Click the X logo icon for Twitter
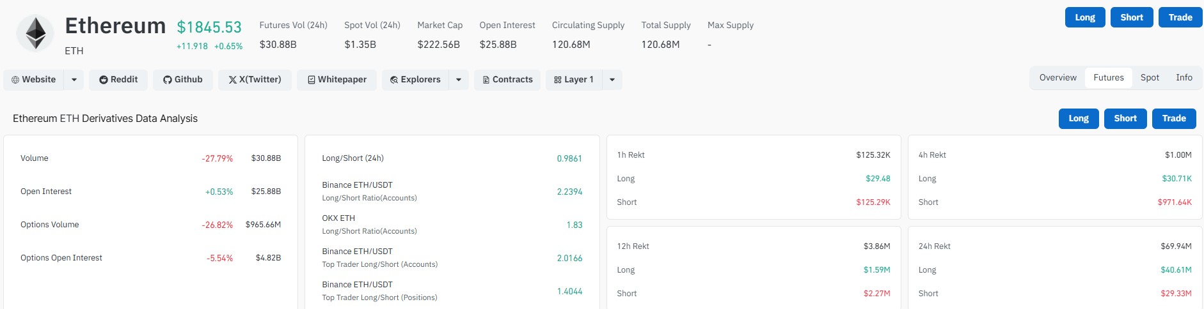Image resolution: width=1204 pixels, height=309 pixels. [x=233, y=80]
